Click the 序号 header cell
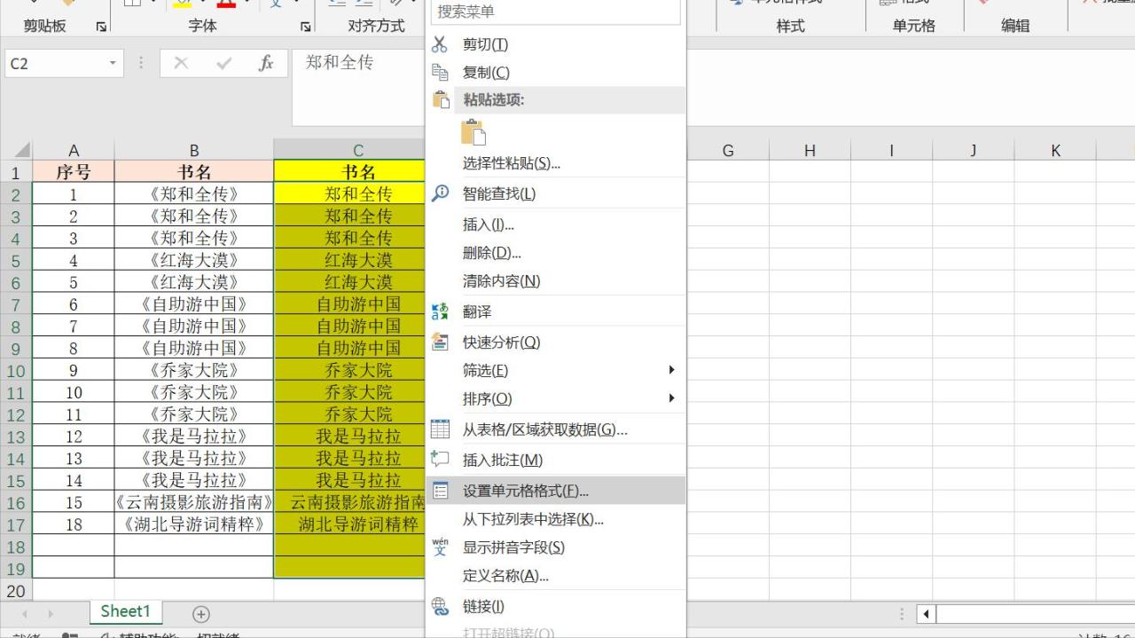 point(74,171)
